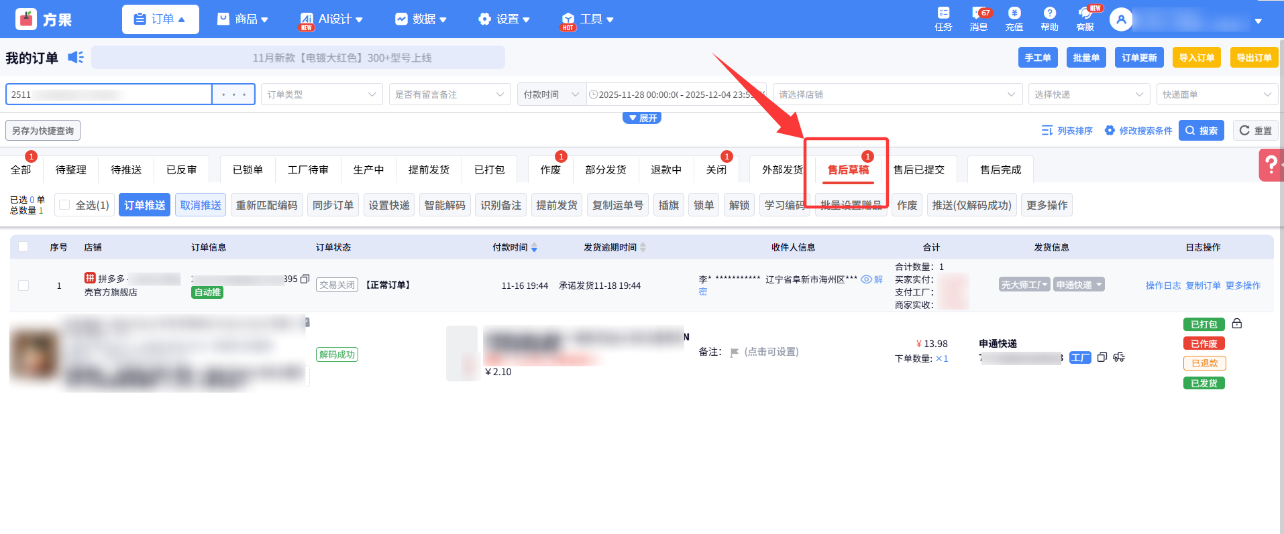Click the lock icon next to 已打包
Image resolution: width=1284 pixels, height=534 pixels.
[x=1237, y=324]
